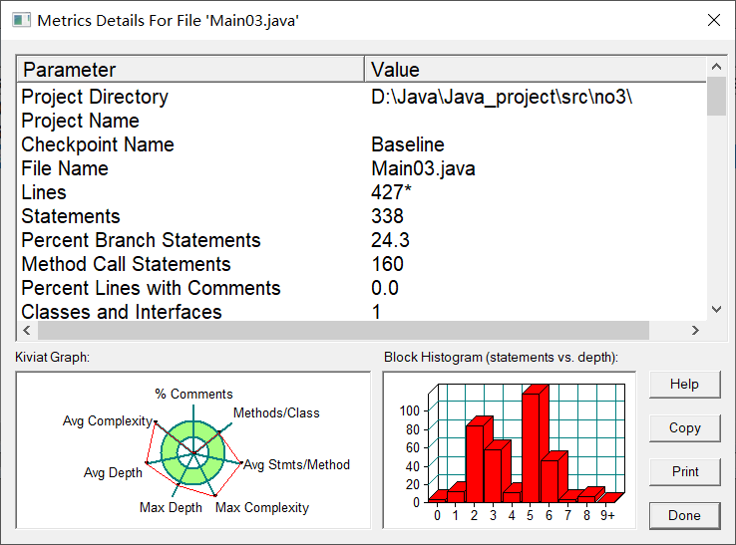Click the Lines value 427*
Image resolution: width=736 pixels, height=545 pixels.
[x=391, y=192]
